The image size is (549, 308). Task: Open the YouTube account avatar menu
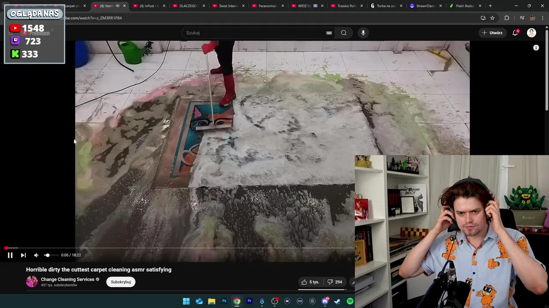pos(531,33)
